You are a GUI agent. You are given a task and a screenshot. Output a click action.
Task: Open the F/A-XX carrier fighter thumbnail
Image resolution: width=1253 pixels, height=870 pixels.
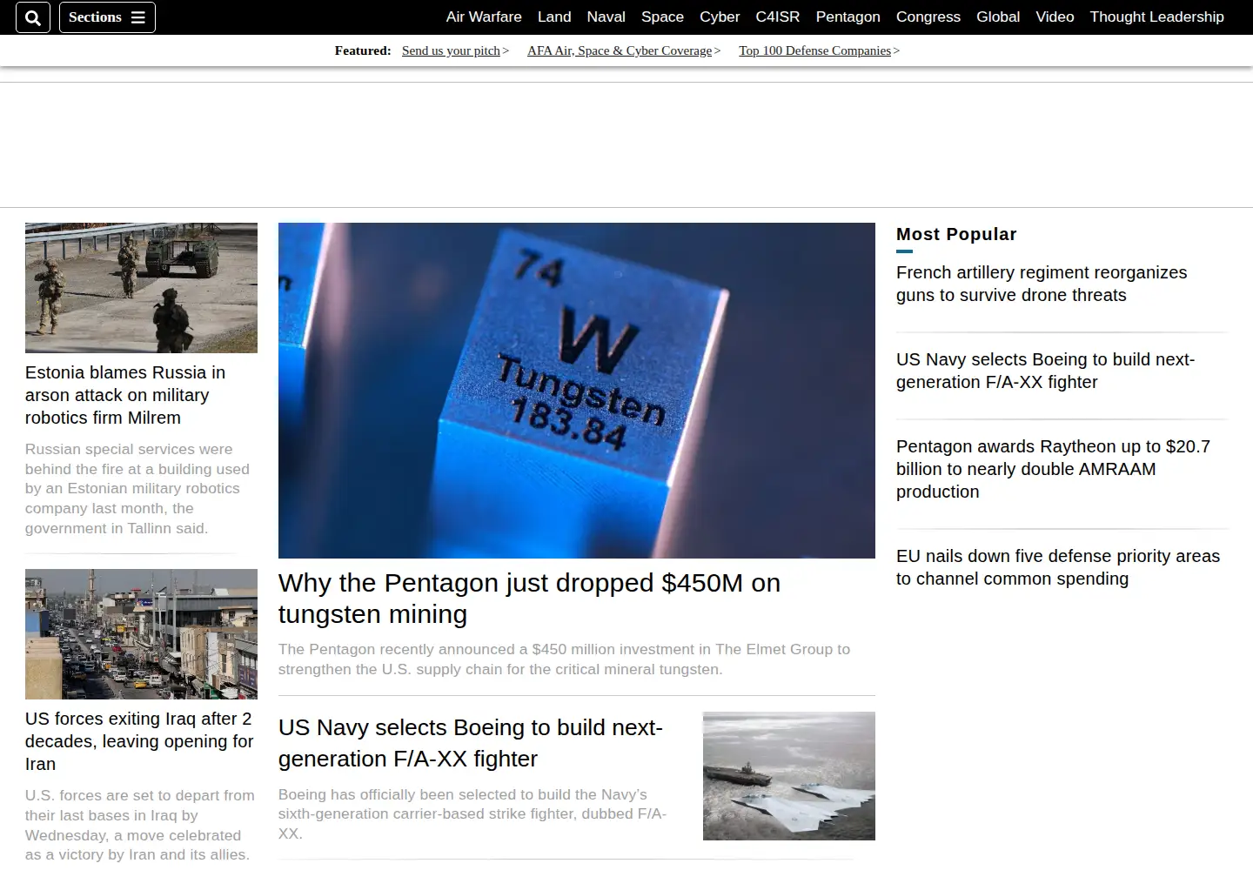tap(789, 776)
